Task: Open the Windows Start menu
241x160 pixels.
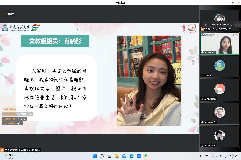Action: [94, 156]
